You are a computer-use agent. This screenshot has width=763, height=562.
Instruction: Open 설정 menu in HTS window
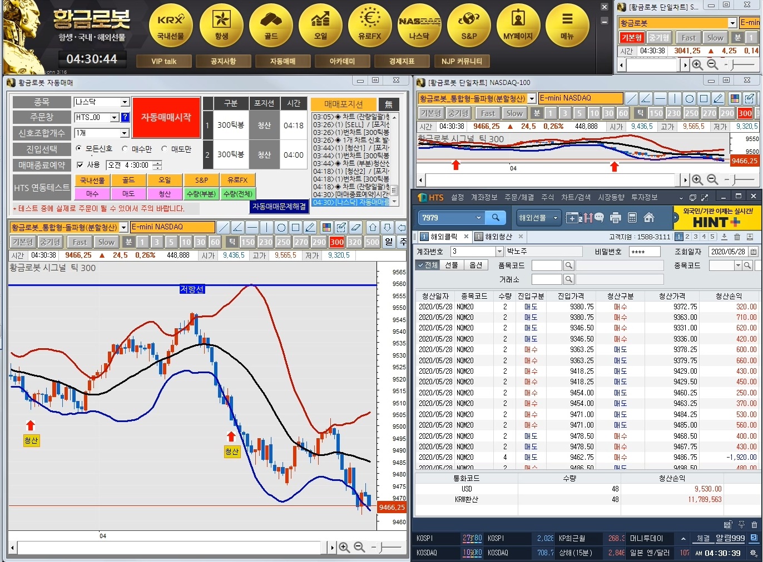[457, 197]
